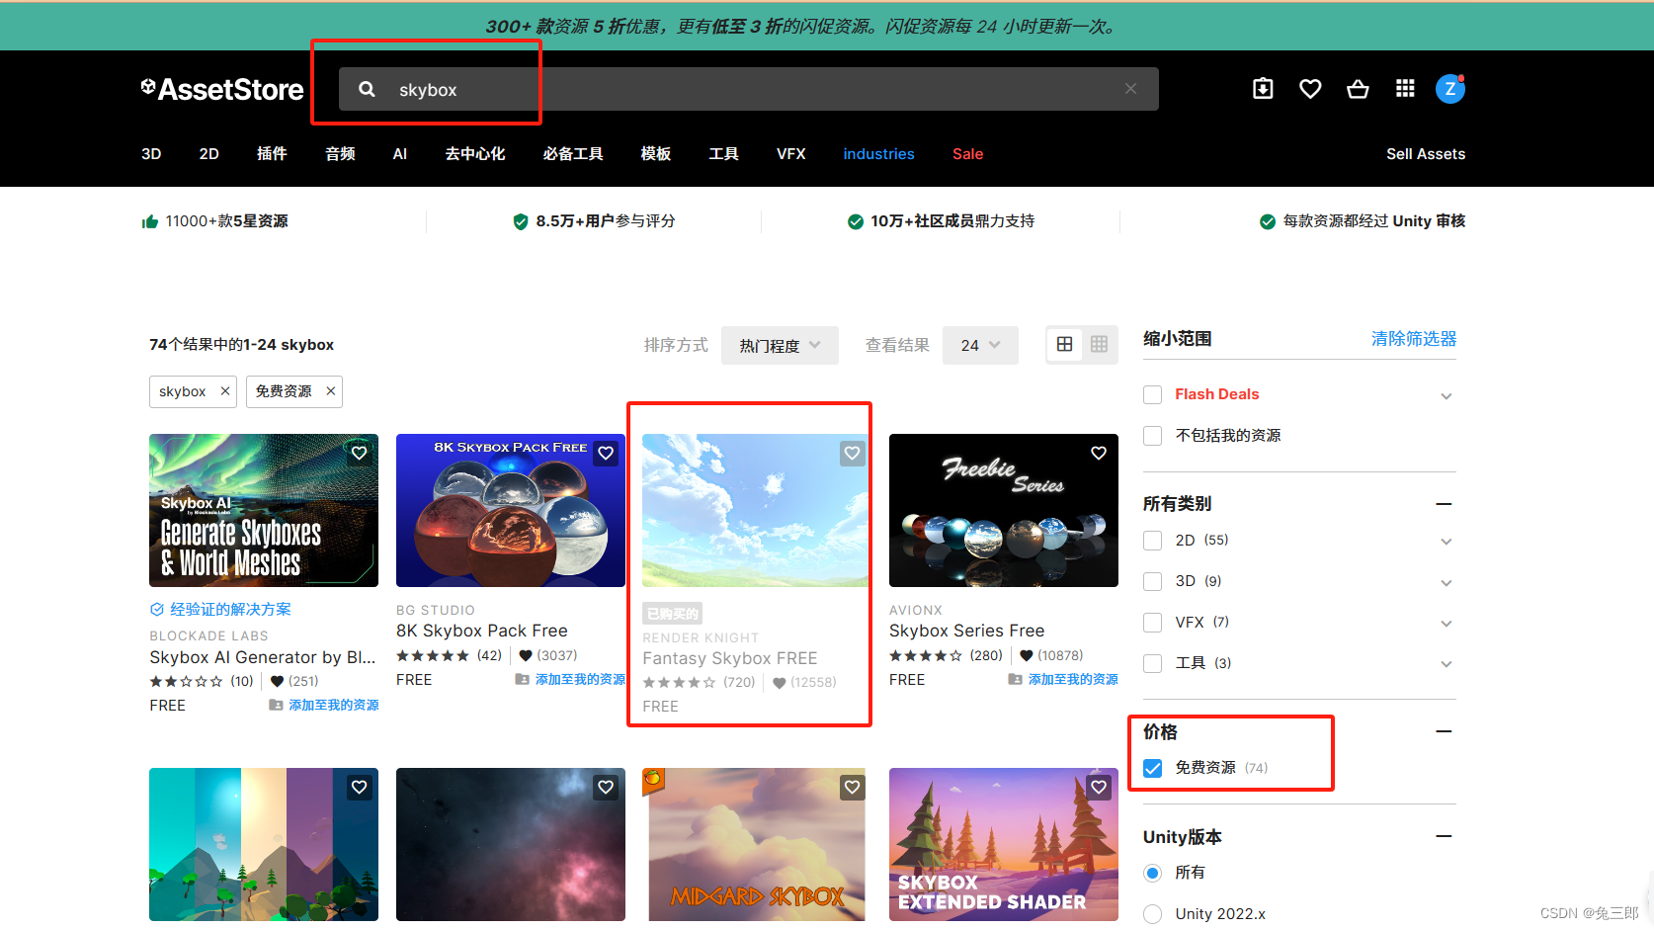Open the 音频 navigation menu

(x=340, y=154)
